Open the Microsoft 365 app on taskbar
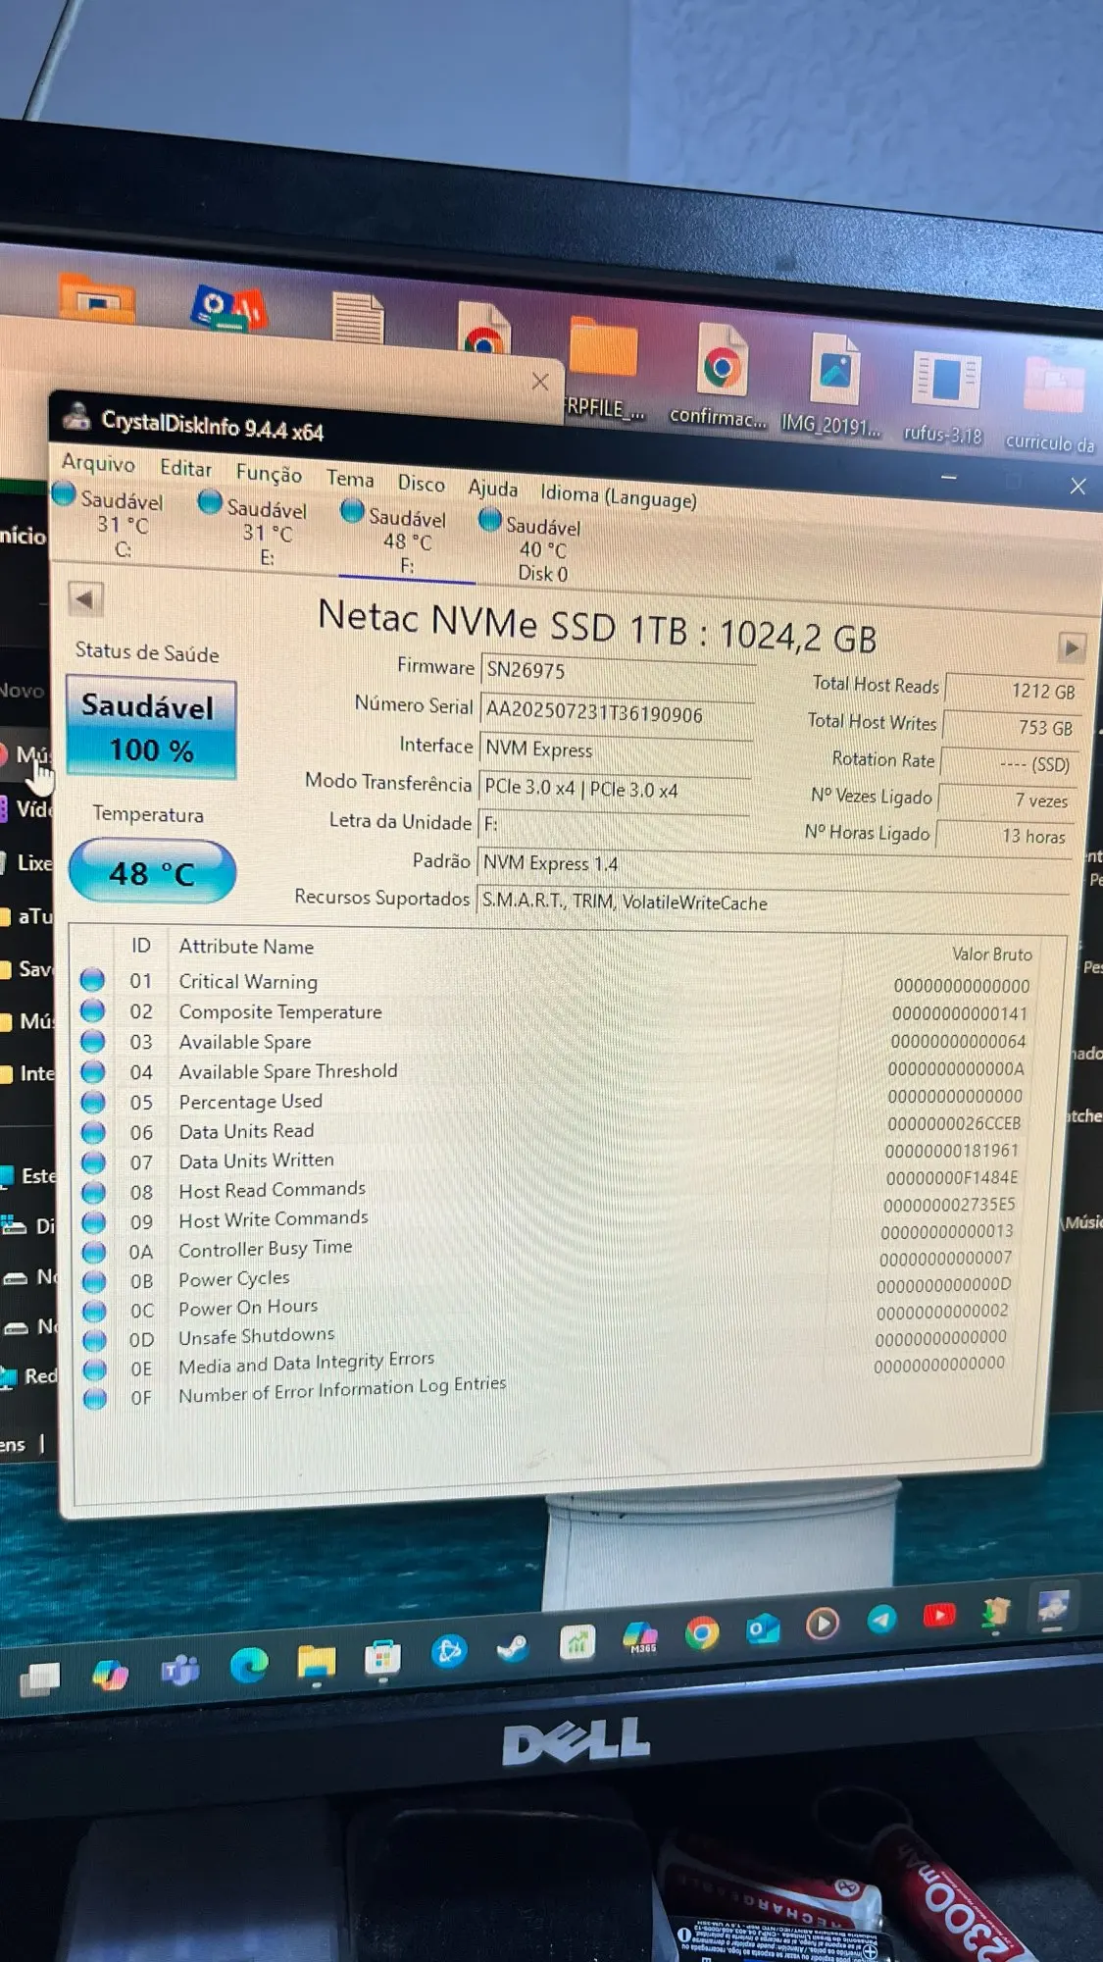Viewport: 1103px width, 1962px height. 640,1637
